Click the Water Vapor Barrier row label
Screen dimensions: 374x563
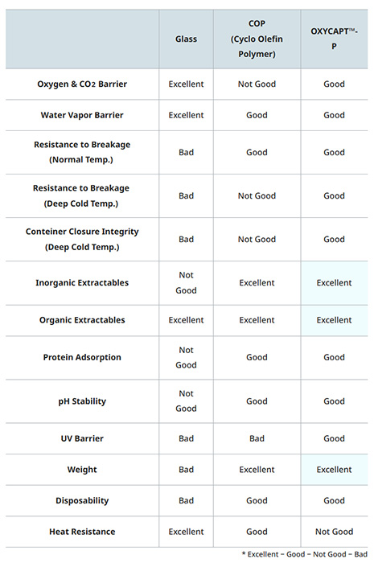tap(82, 115)
